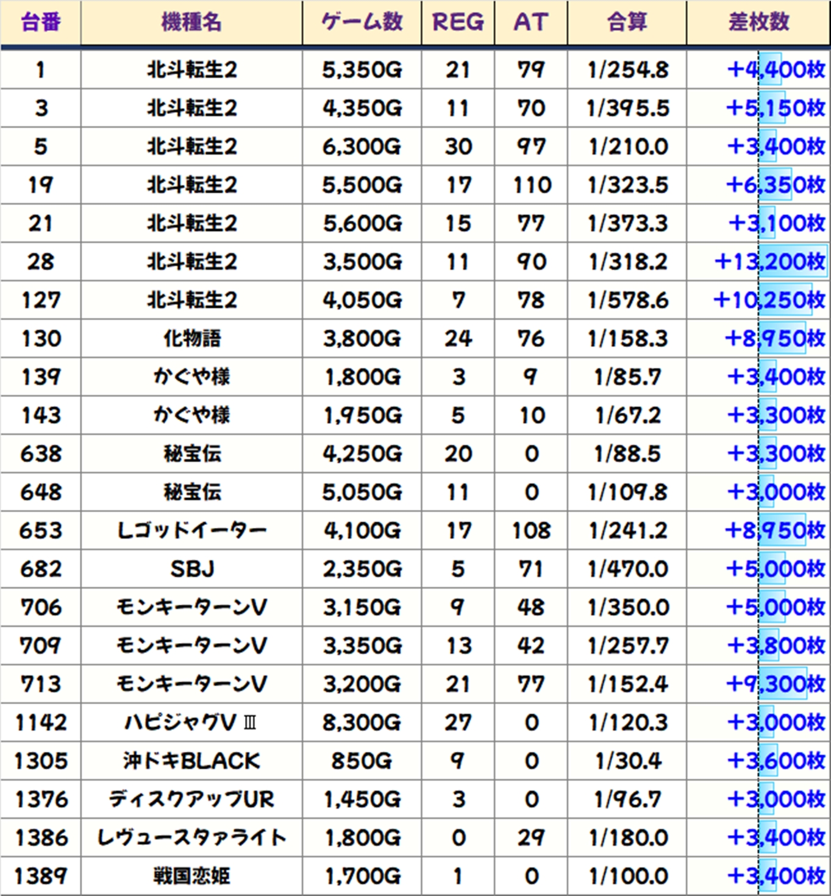This screenshot has width=831, height=896.
Task: Select machine number 1142 cell
Action: [40, 723]
